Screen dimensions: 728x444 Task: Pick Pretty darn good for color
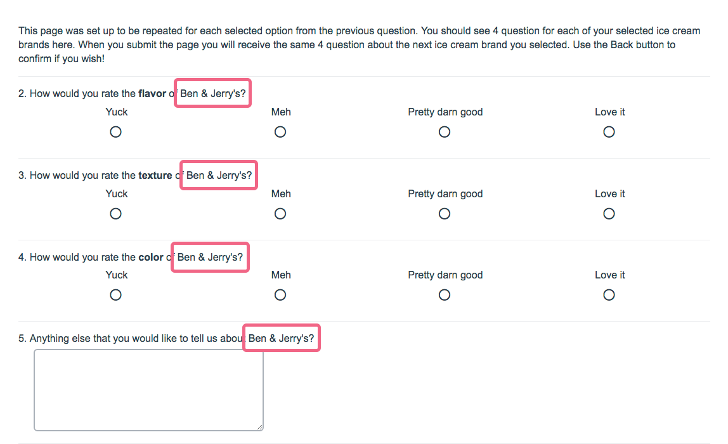point(445,295)
